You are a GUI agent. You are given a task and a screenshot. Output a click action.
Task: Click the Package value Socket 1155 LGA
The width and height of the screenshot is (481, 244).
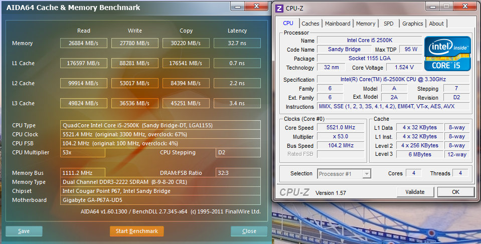(x=370, y=58)
